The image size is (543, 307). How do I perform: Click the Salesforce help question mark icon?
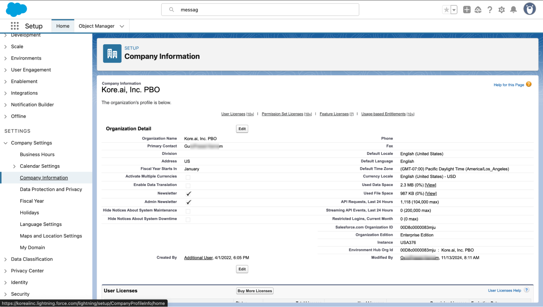click(x=489, y=10)
